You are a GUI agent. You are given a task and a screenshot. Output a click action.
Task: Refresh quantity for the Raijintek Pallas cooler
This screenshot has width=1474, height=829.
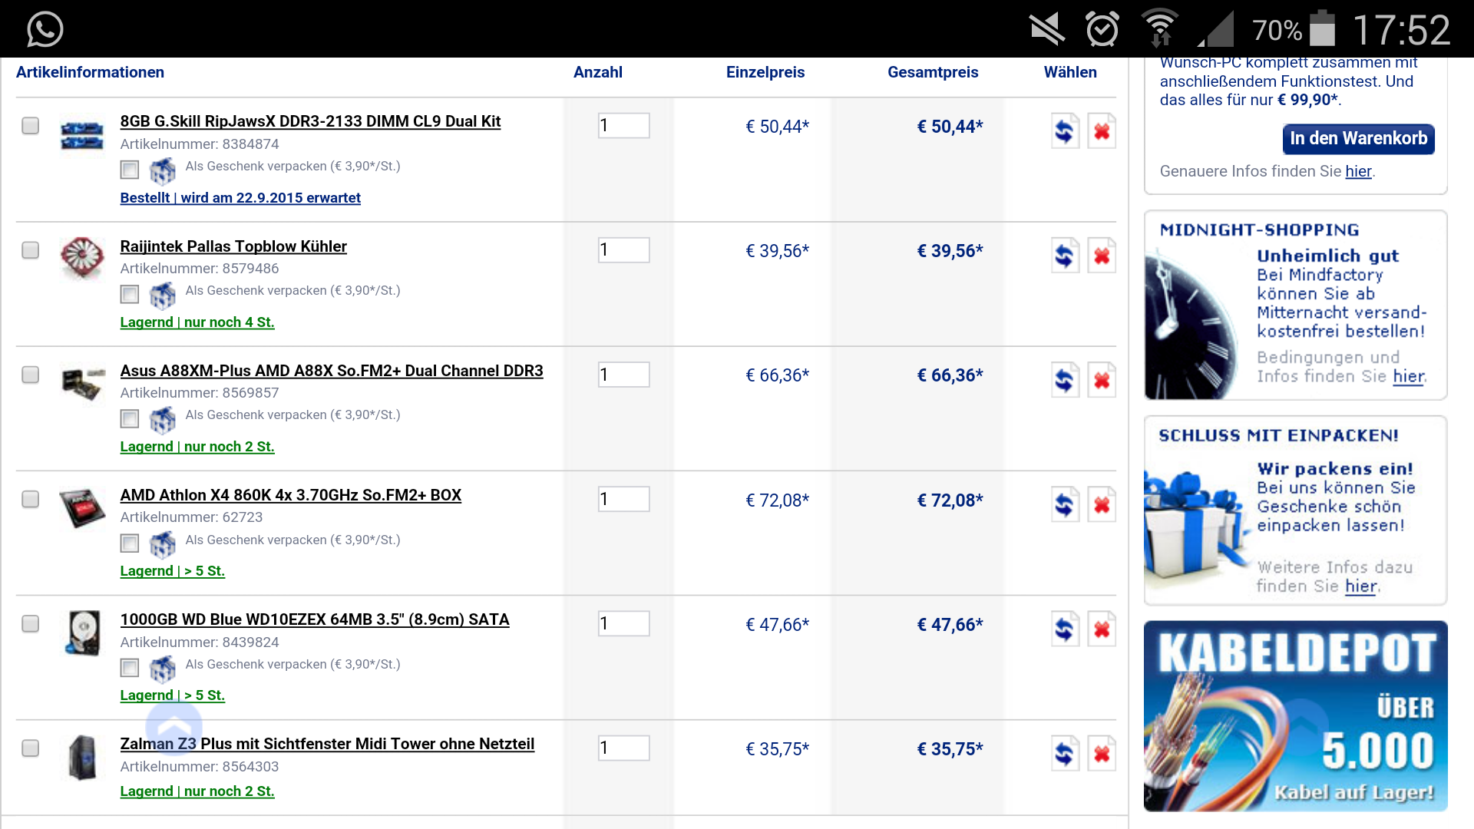point(1065,256)
